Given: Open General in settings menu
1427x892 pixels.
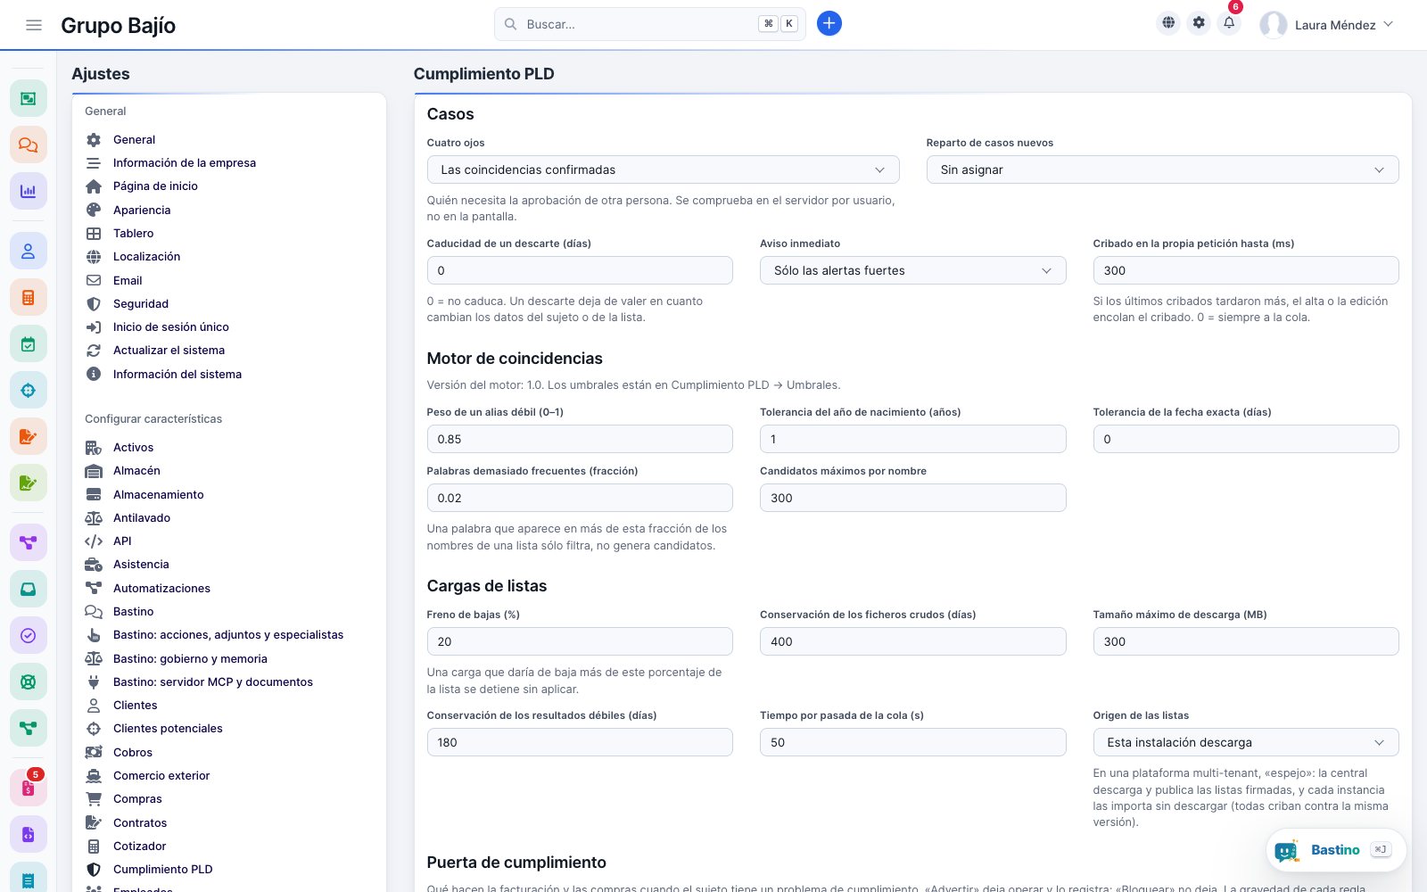Looking at the screenshot, I should (134, 139).
